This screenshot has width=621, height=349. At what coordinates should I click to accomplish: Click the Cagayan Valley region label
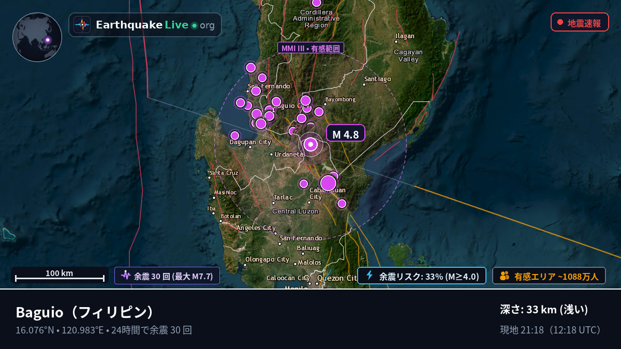tap(408, 56)
